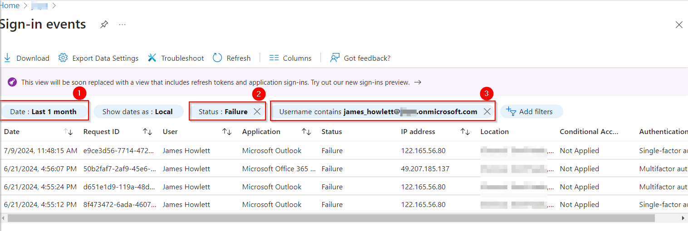Image resolution: width=688 pixels, height=231 pixels.
Task: Click the Got feedback? label
Action: 367,58
